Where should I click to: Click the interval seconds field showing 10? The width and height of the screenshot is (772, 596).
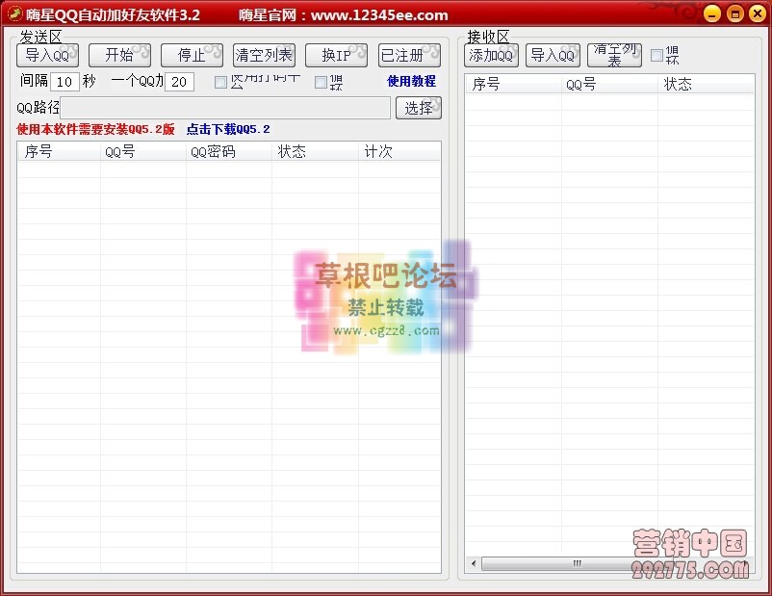(x=64, y=83)
